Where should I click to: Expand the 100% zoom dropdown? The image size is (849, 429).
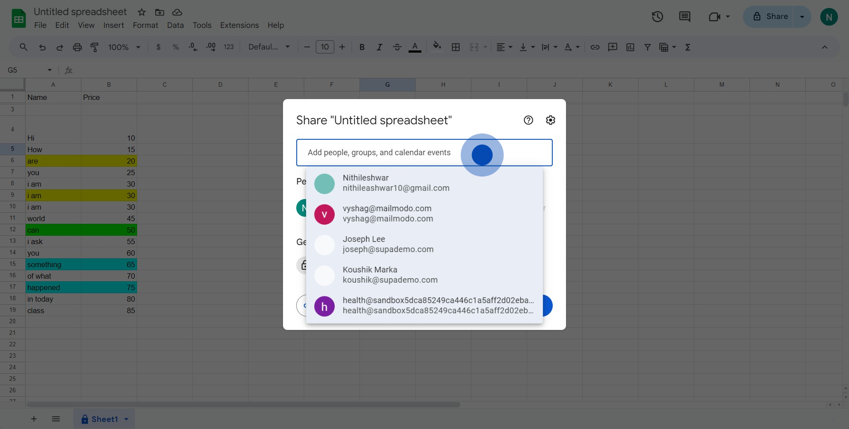(x=124, y=47)
